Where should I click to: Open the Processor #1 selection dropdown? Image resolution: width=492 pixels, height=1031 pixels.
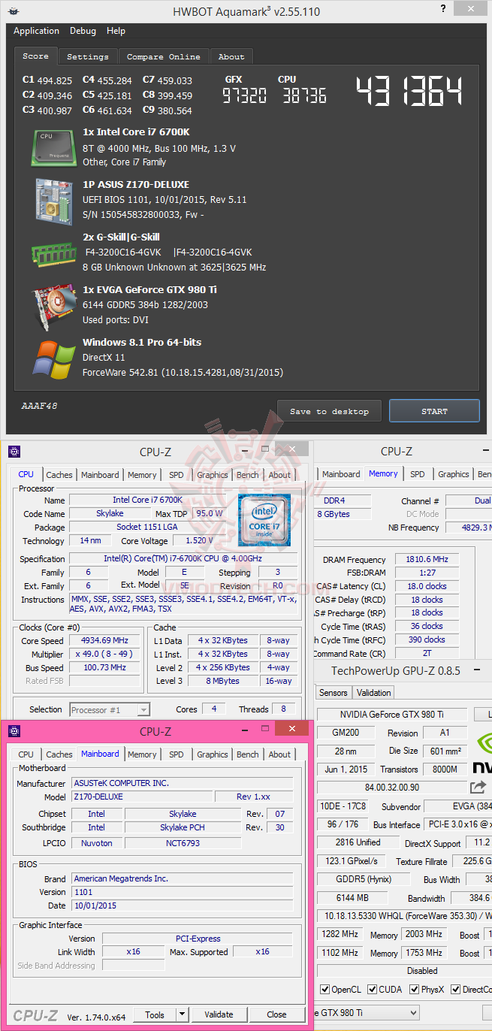[110, 709]
